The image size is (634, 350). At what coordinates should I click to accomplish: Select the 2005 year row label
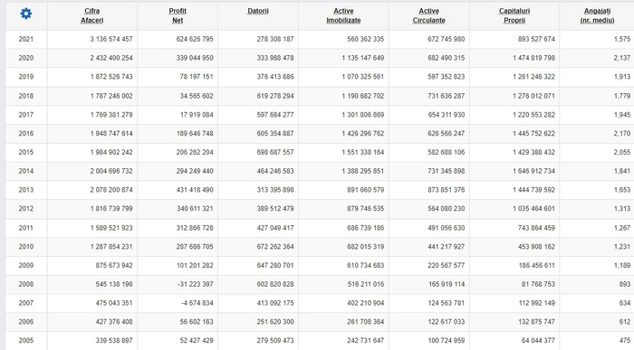tap(26, 340)
